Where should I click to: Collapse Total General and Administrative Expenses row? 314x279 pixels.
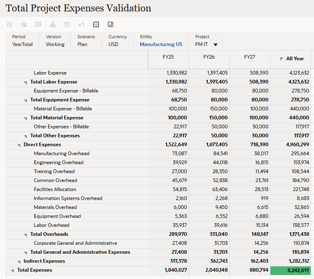[25, 253]
